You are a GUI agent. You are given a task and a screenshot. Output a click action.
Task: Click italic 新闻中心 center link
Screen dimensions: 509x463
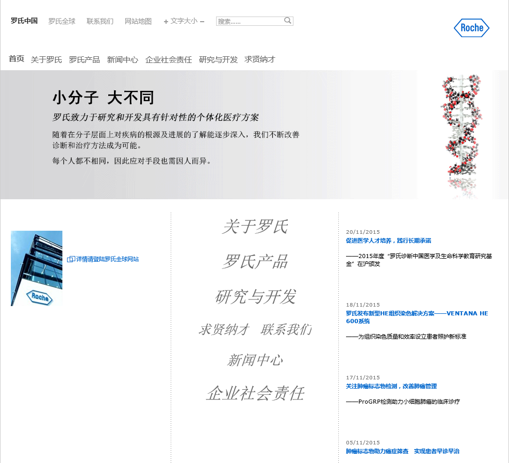click(255, 360)
